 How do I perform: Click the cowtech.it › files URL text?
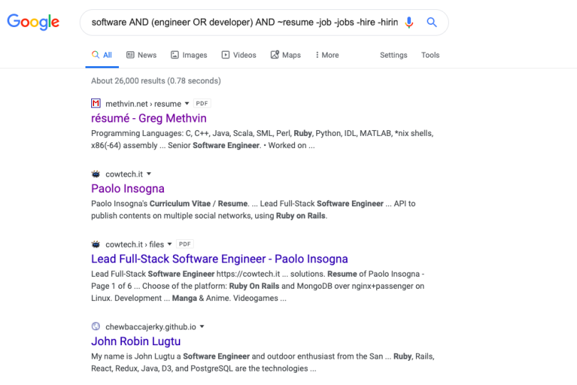[135, 245]
